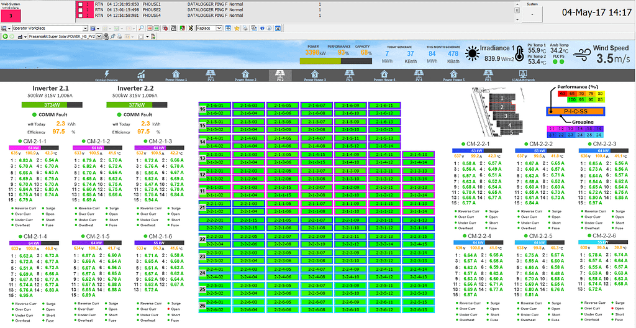This screenshot has height=328, width=636.
Task: Open Power House 1 navigation icon
Action: pyautogui.click(x=176, y=75)
